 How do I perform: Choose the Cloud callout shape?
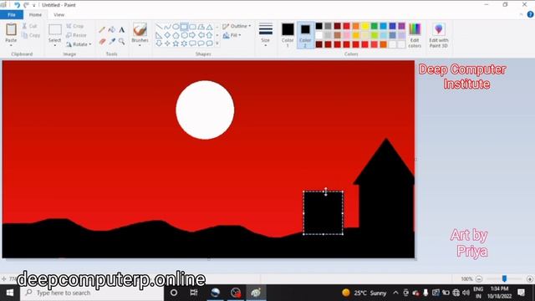(209, 43)
